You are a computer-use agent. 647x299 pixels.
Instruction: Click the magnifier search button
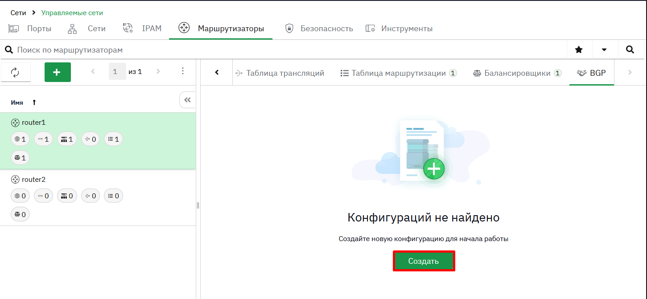pyautogui.click(x=630, y=50)
